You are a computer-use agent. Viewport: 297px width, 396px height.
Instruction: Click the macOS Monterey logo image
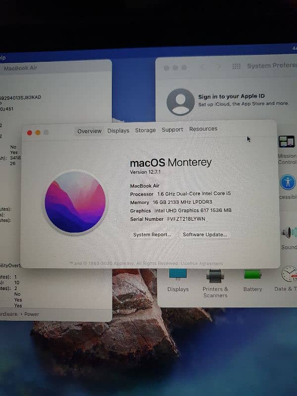tap(75, 202)
